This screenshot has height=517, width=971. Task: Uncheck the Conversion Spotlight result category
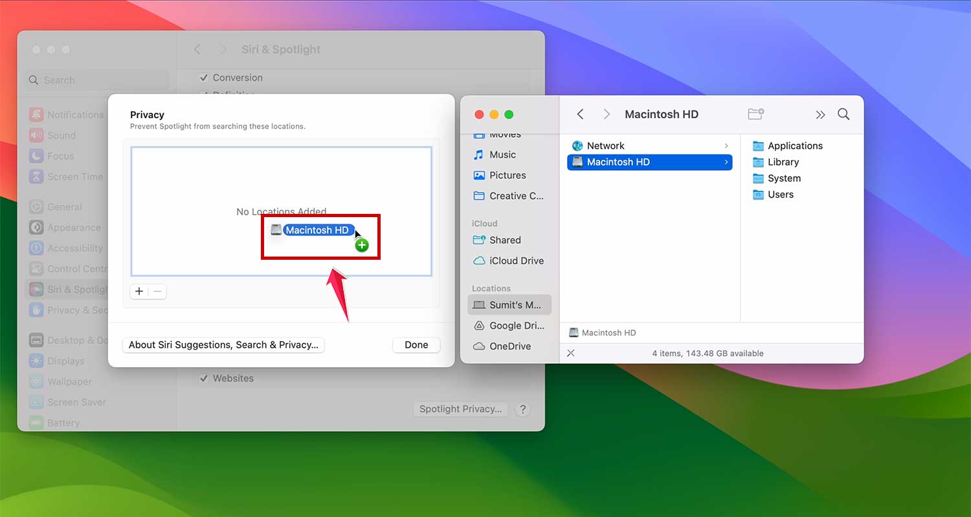205,78
